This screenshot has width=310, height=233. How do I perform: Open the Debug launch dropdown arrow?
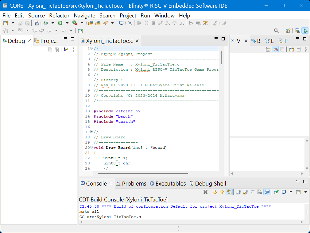[x=52, y=23]
